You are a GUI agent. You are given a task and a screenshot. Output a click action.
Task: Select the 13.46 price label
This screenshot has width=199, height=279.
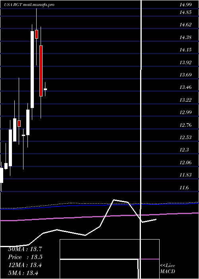click(185, 87)
